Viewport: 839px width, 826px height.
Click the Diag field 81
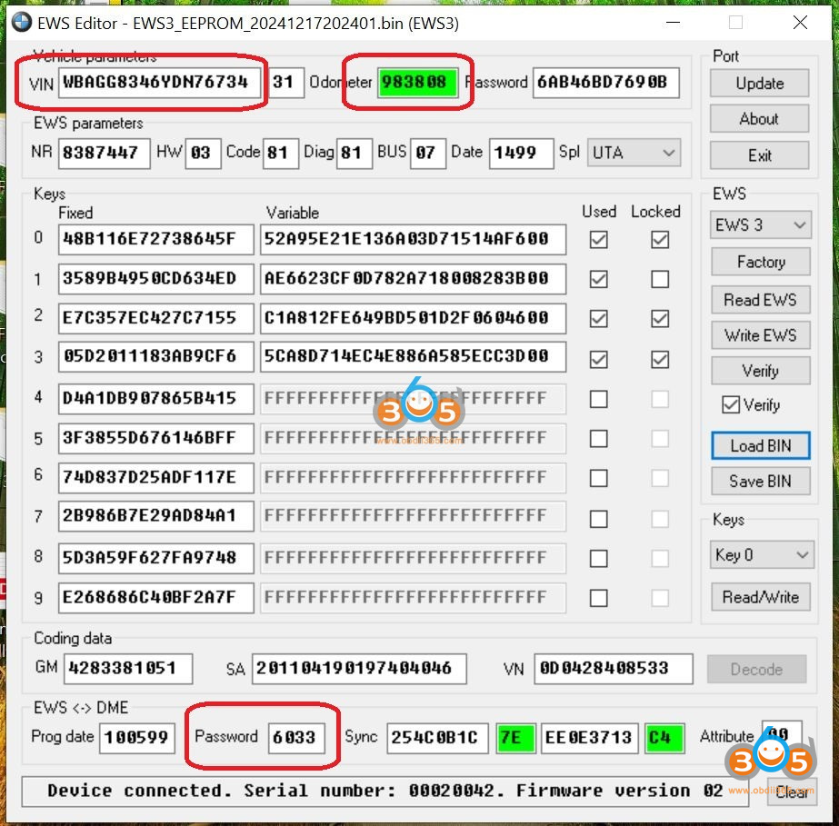[x=355, y=154]
